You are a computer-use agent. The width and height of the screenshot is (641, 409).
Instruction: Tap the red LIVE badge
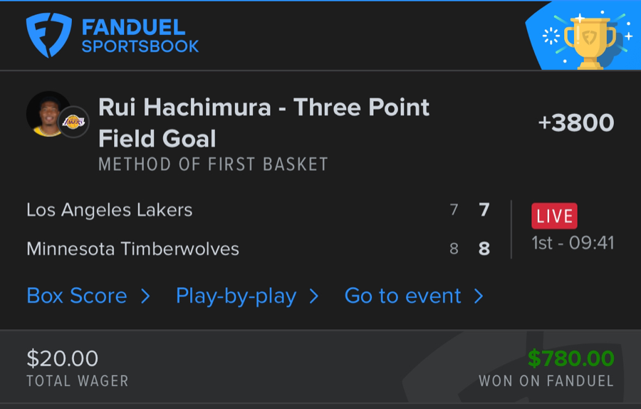[554, 216]
